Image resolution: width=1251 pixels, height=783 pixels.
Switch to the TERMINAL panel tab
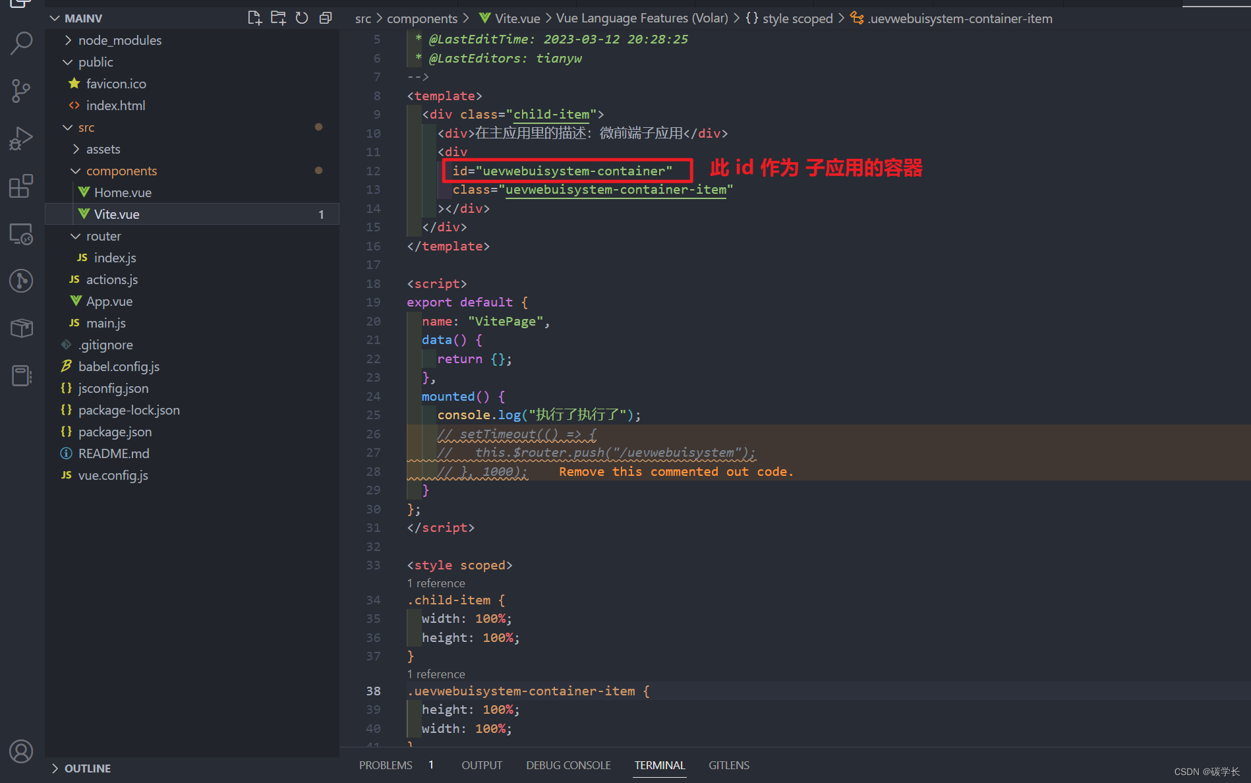pyautogui.click(x=660, y=765)
